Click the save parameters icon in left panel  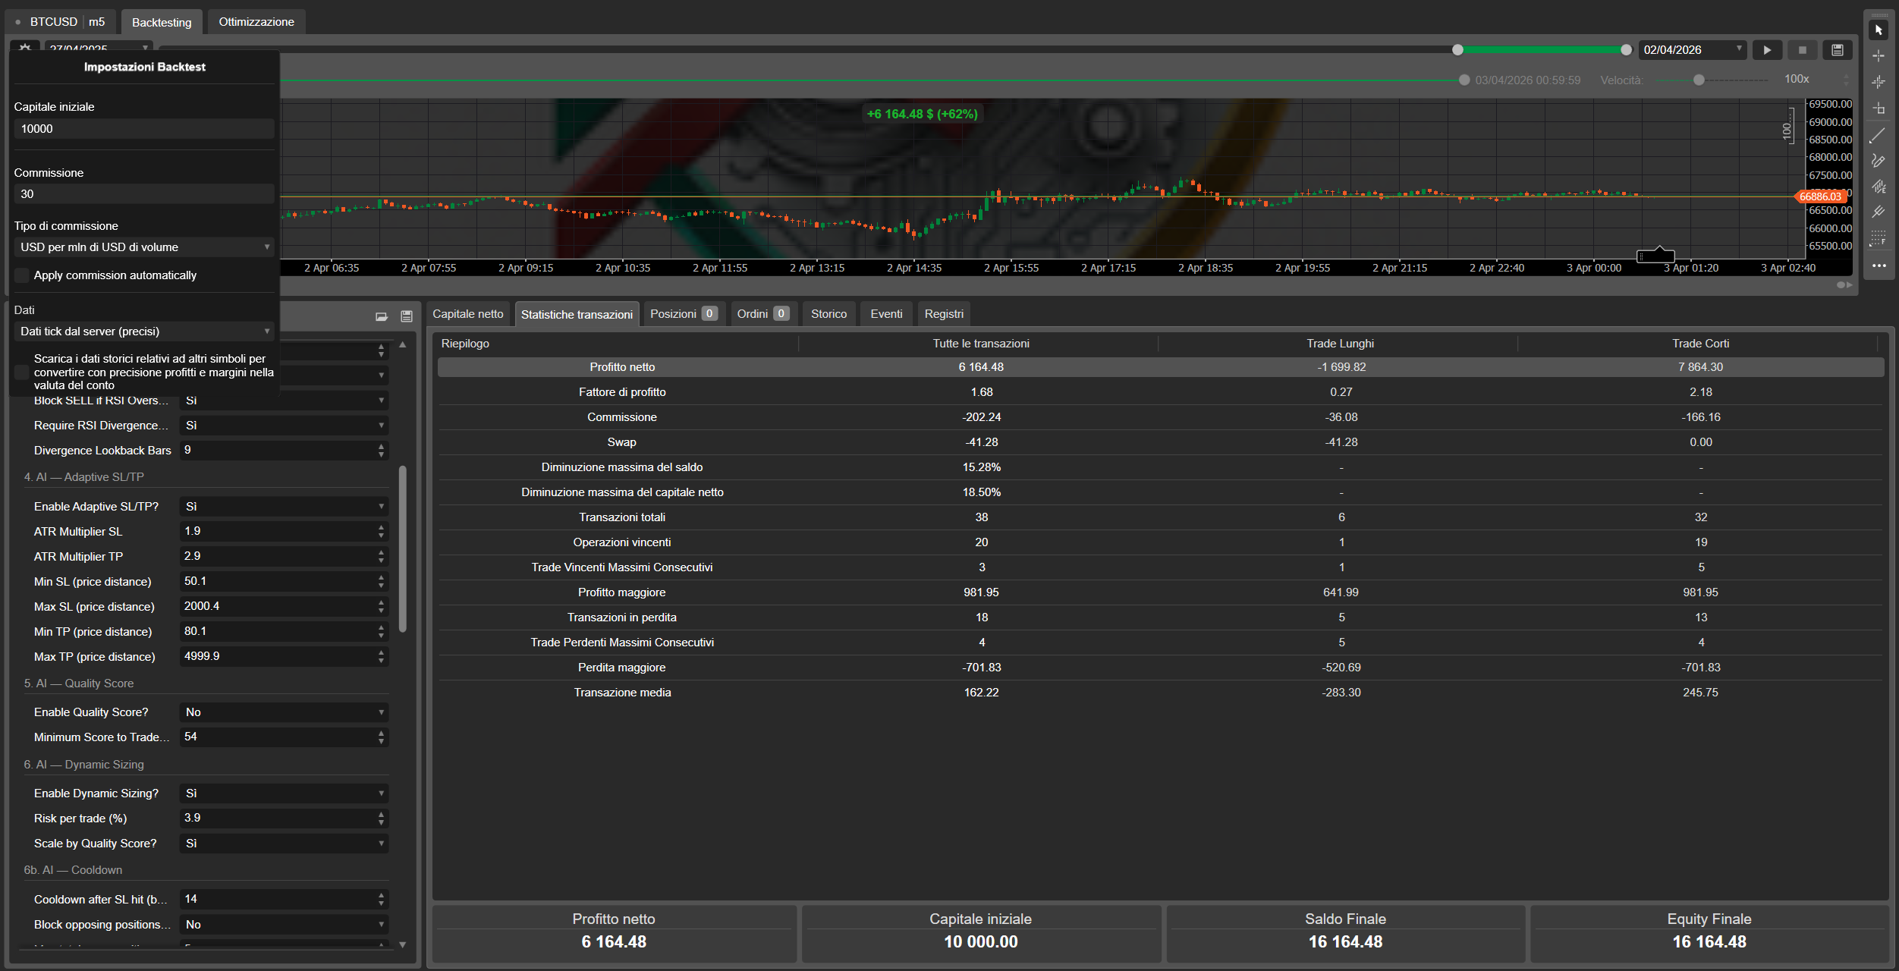pyautogui.click(x=407, y=316)
